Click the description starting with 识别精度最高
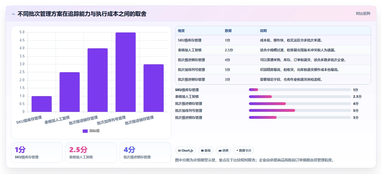This screenshot has height=174, width=382. [x=300, y=70]
